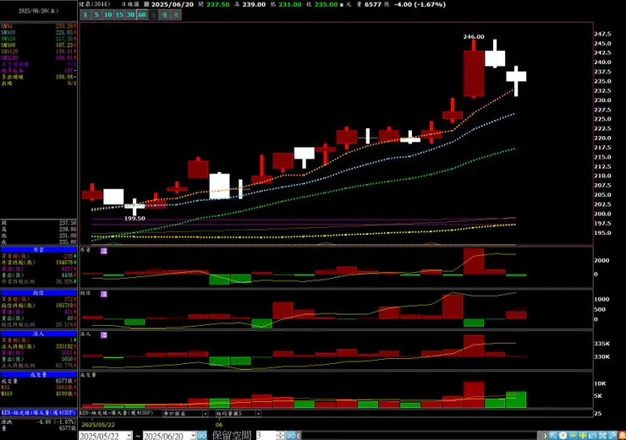Expand the 短均量圖5 dropdown
Screen dimensions: 626x440
point(258,413)
